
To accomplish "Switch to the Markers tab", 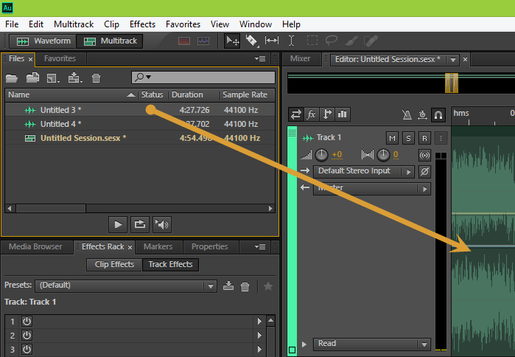I will coord(158,246).
